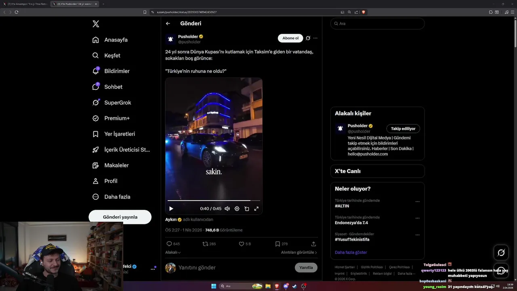Open more options for #ALTIN trend
This screenshot has height=291, width=517.
(418, 202)
